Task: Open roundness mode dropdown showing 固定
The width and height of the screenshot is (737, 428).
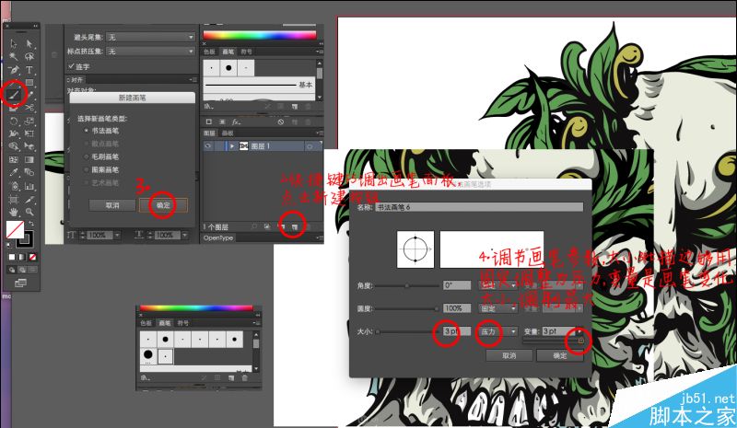Action: [498, 308]
